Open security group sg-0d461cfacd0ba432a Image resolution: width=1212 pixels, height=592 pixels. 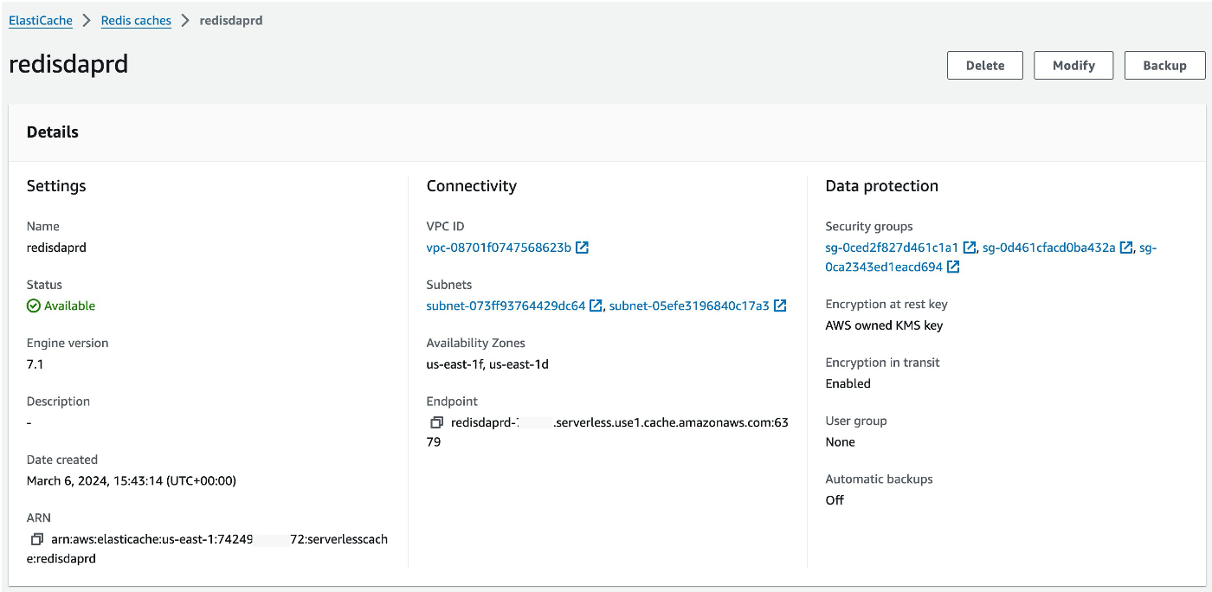[x=1048, y=248]
